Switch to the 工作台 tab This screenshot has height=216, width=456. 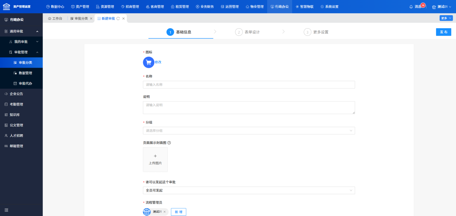click(x=55, y=19)
